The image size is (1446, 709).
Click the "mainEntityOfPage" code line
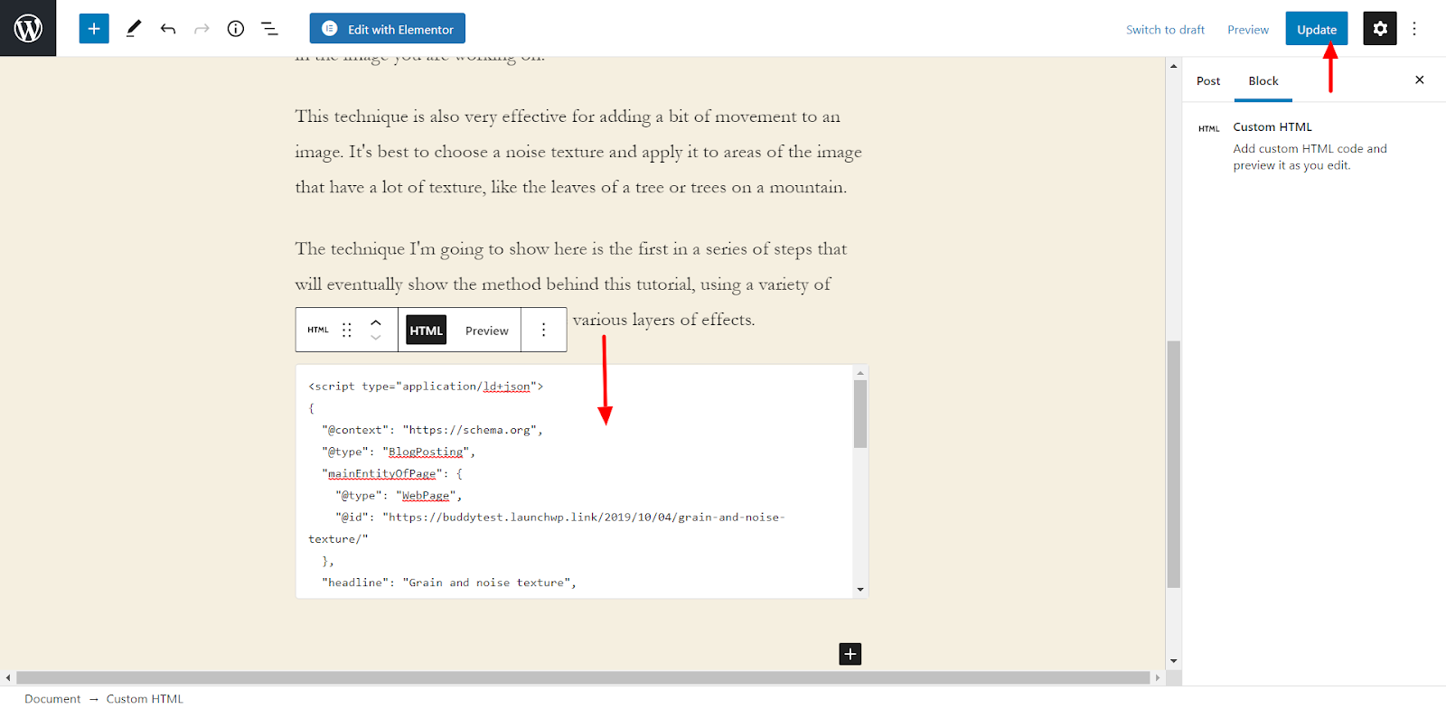click(392, 473)
